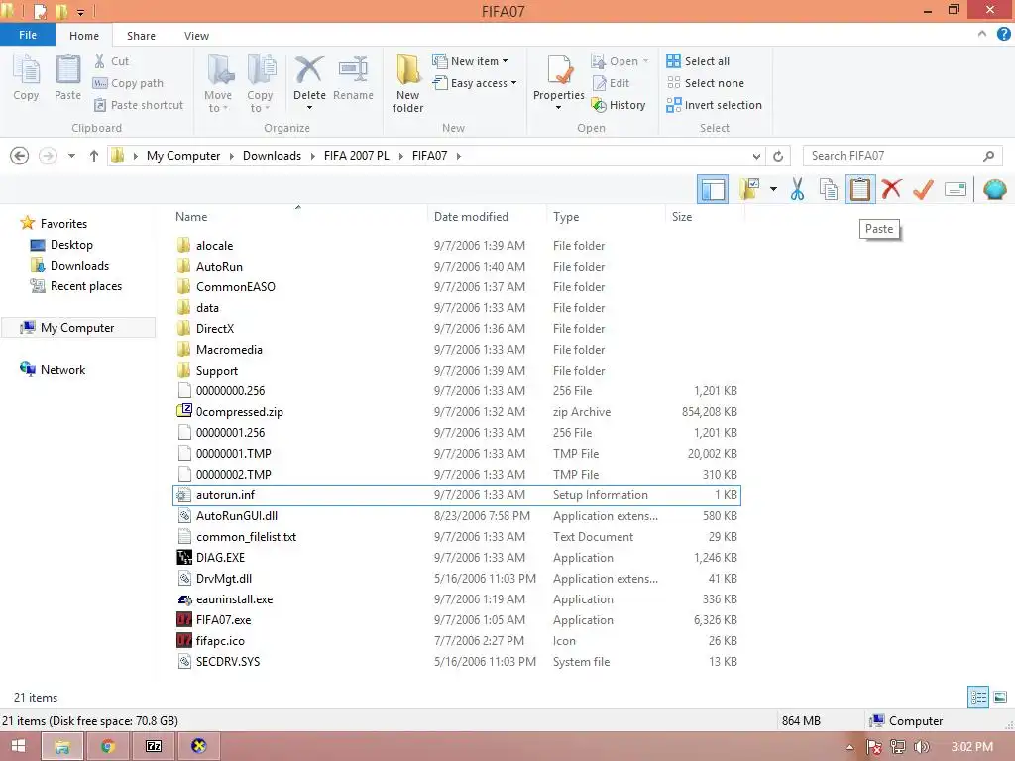Go back with the Back arrow
Screen dimensions: 1015x761
[x=20, y=156]
